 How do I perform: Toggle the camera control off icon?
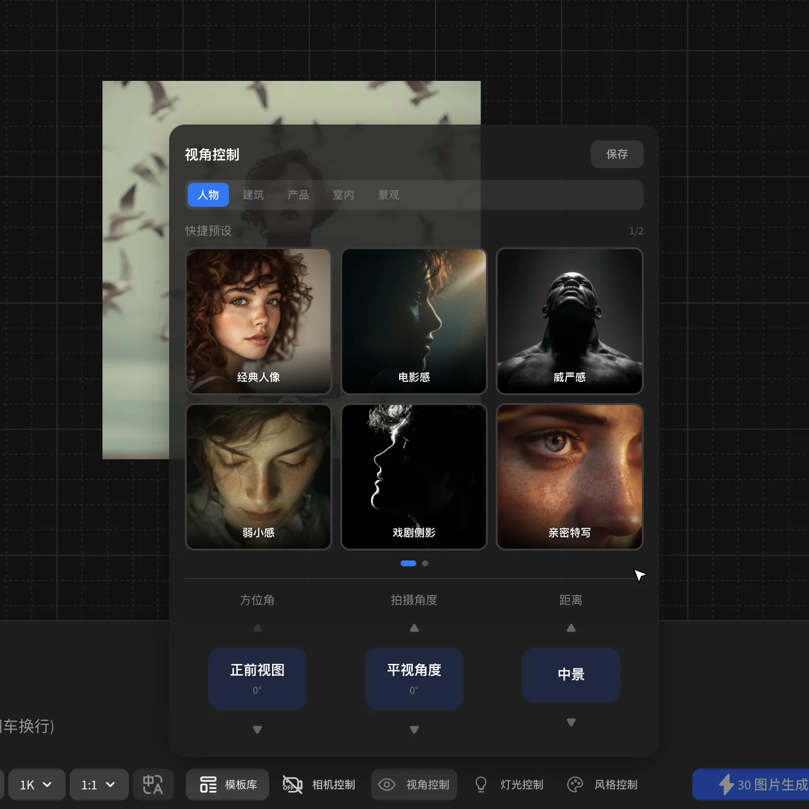pyautogui.click(x=293, y=784)
